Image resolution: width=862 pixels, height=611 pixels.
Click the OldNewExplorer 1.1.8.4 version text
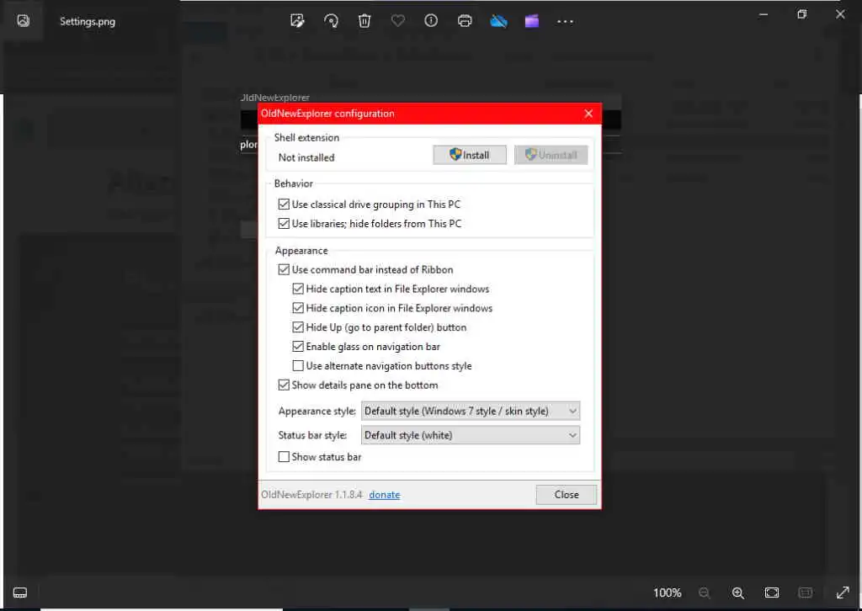coord(311,495)
